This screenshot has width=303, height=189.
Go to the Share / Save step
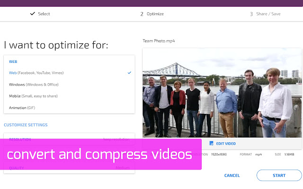265,14
